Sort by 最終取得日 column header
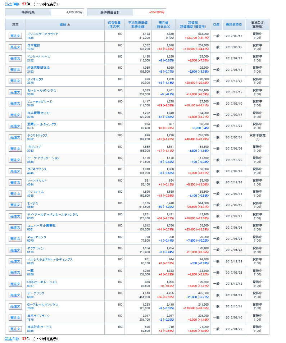 click(x=234, y=24)
